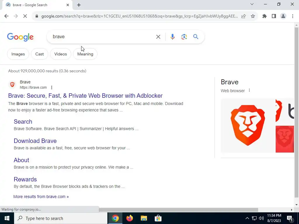The height and width of the screenshot is (224, 299).
Task: Select the Videos filter chip
Action: (x=60, y=54)
